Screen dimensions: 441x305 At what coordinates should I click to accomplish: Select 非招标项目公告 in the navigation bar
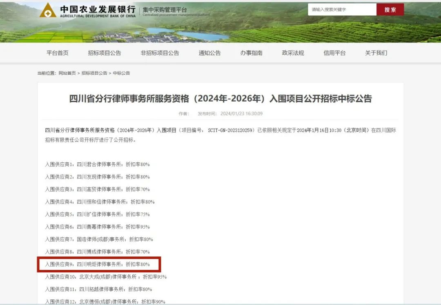pos(160,53)
